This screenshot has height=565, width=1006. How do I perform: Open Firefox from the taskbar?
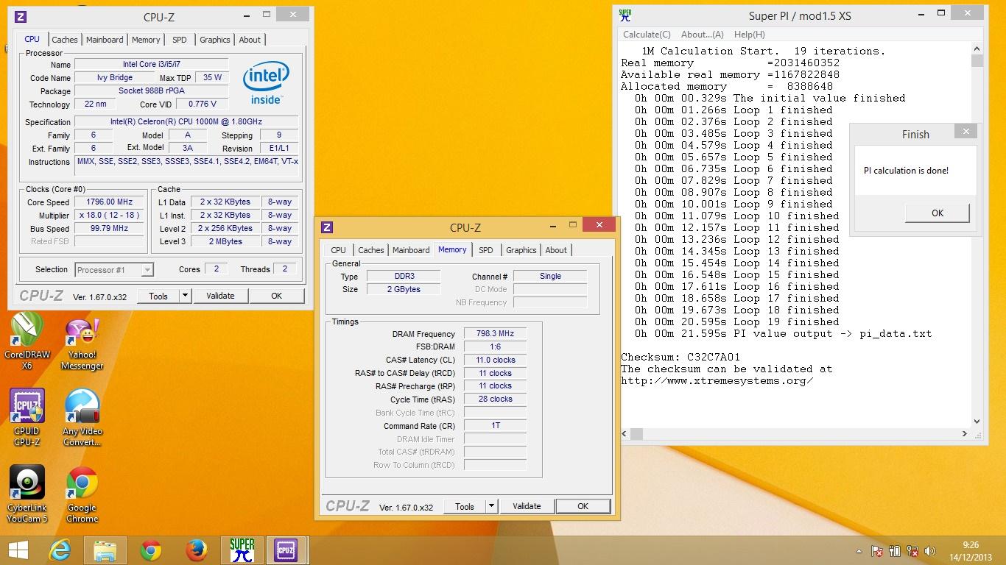[x=196, y=550]
